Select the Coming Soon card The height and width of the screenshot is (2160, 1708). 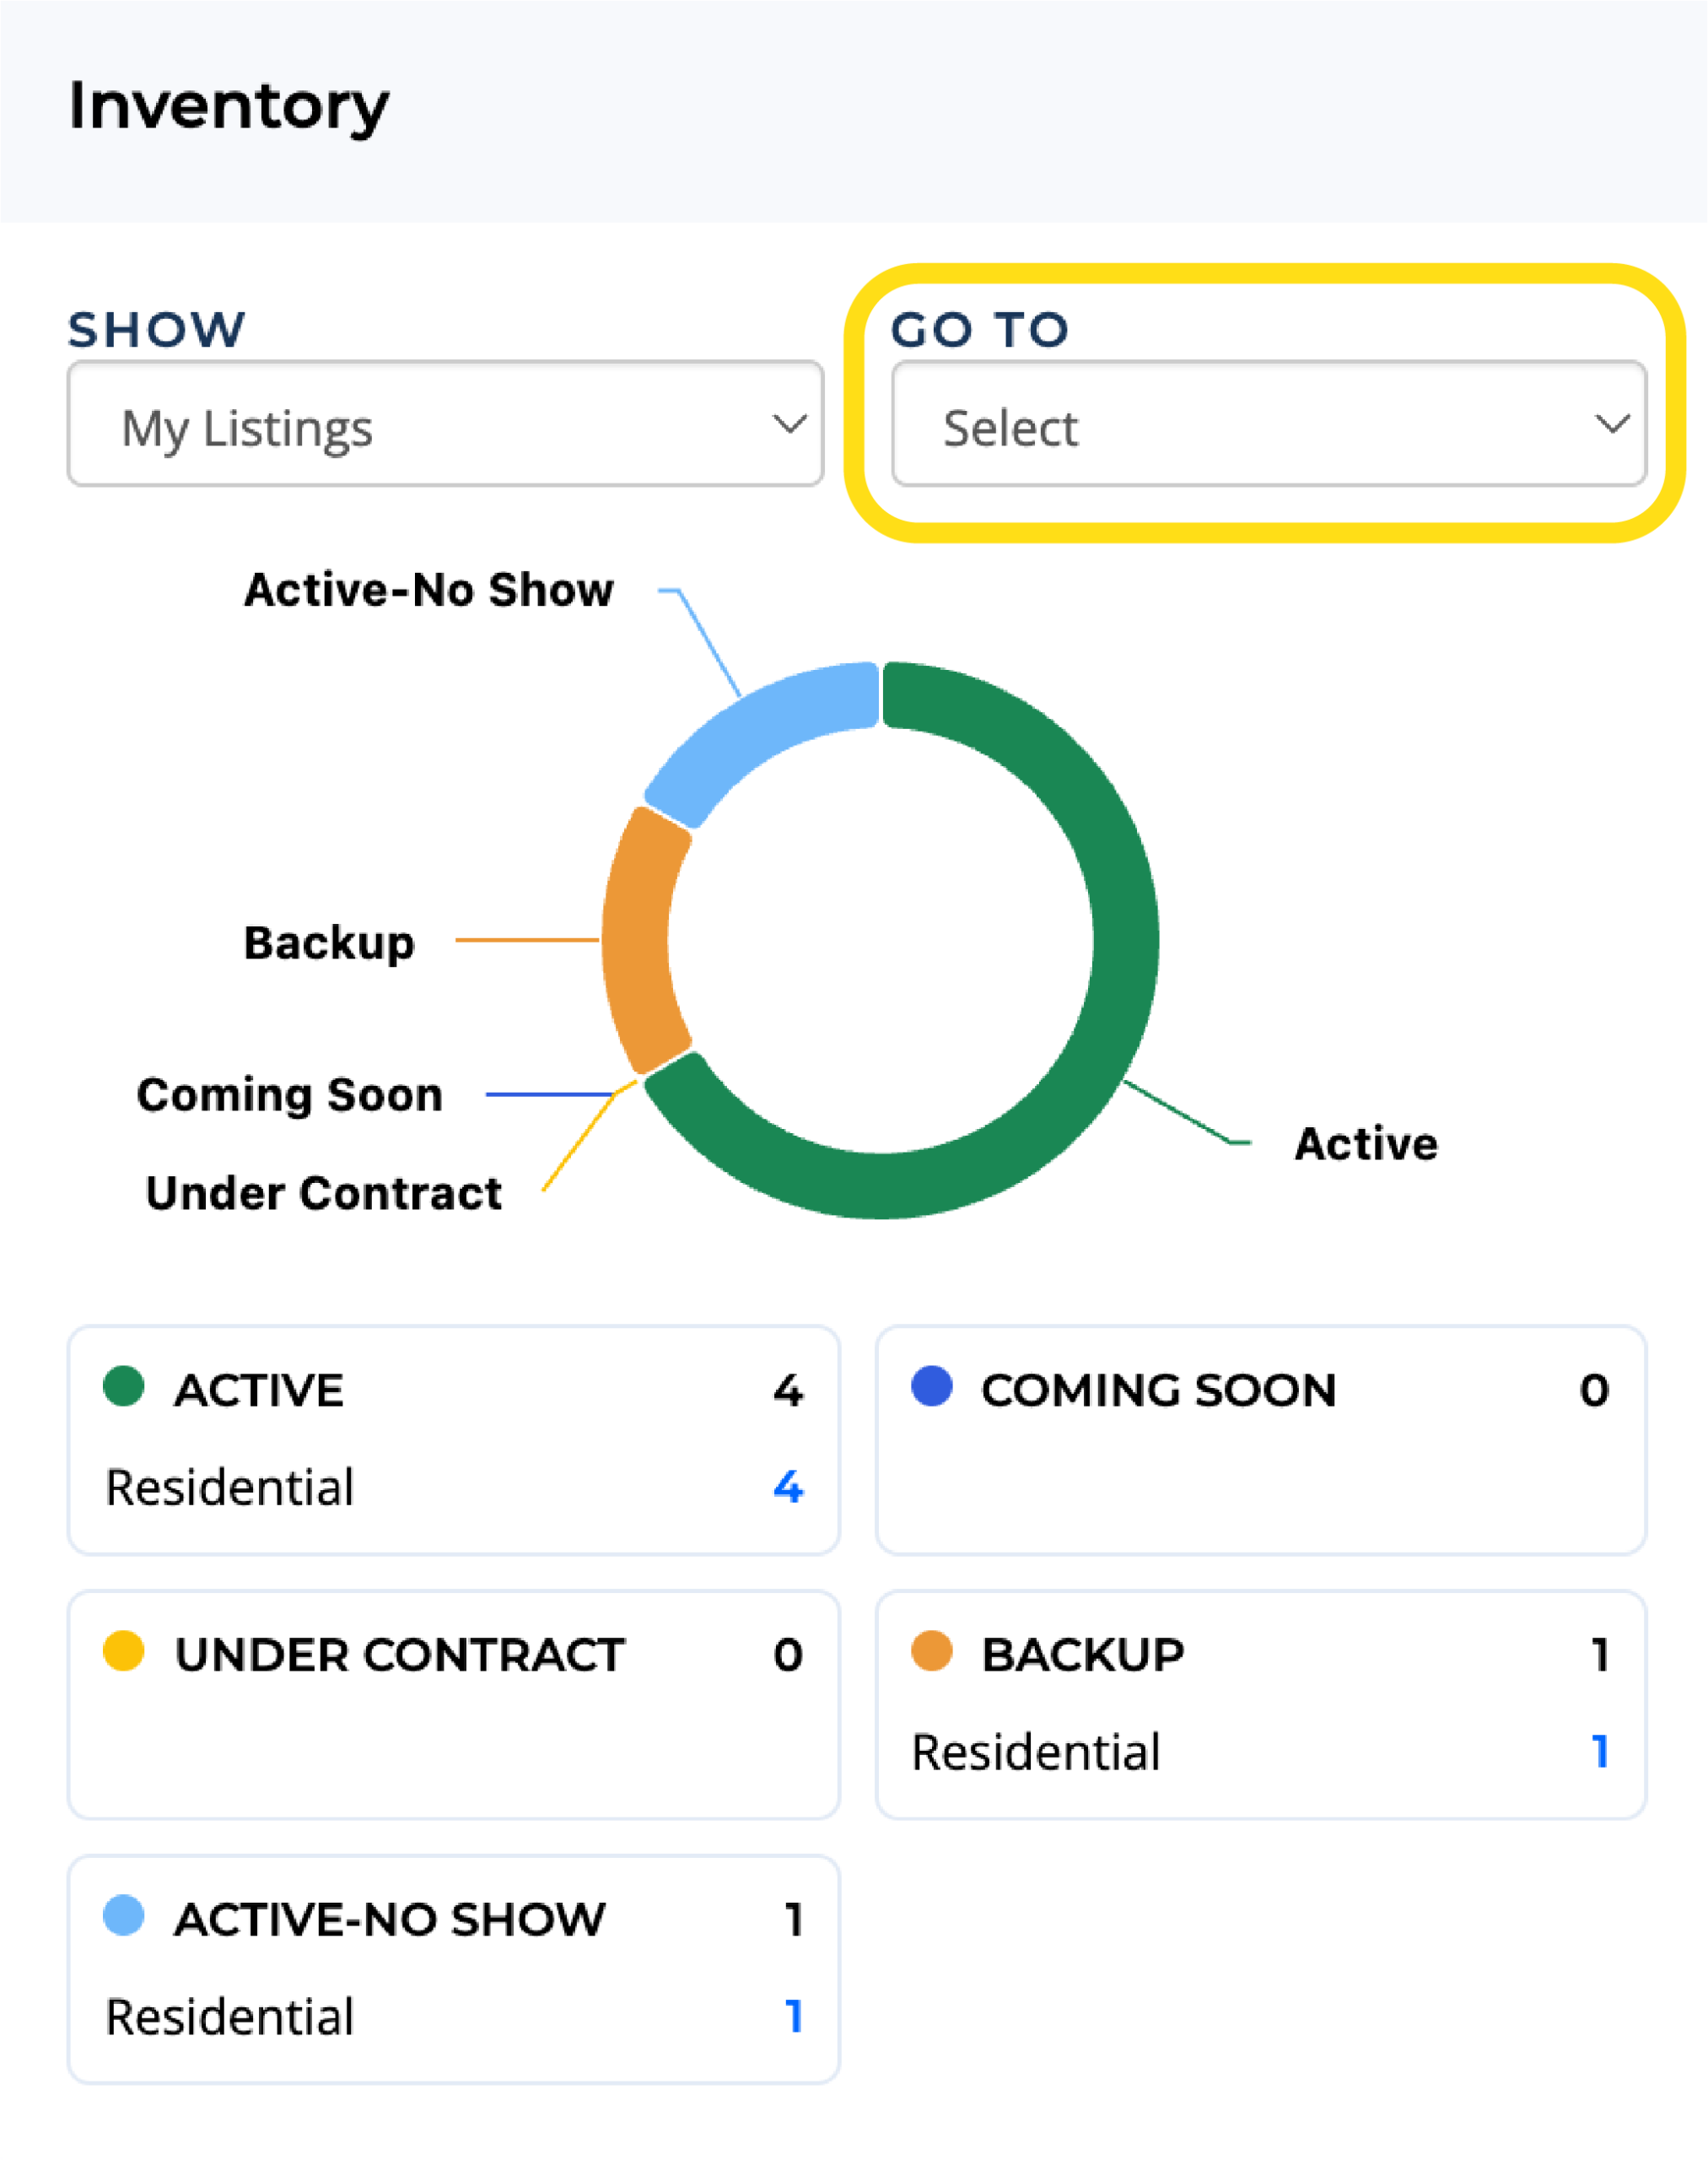[1260, 1439]
